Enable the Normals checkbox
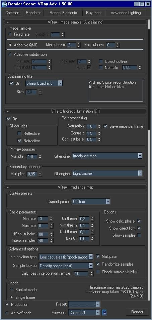Screen dimensions: 152x320 [101, 67]
